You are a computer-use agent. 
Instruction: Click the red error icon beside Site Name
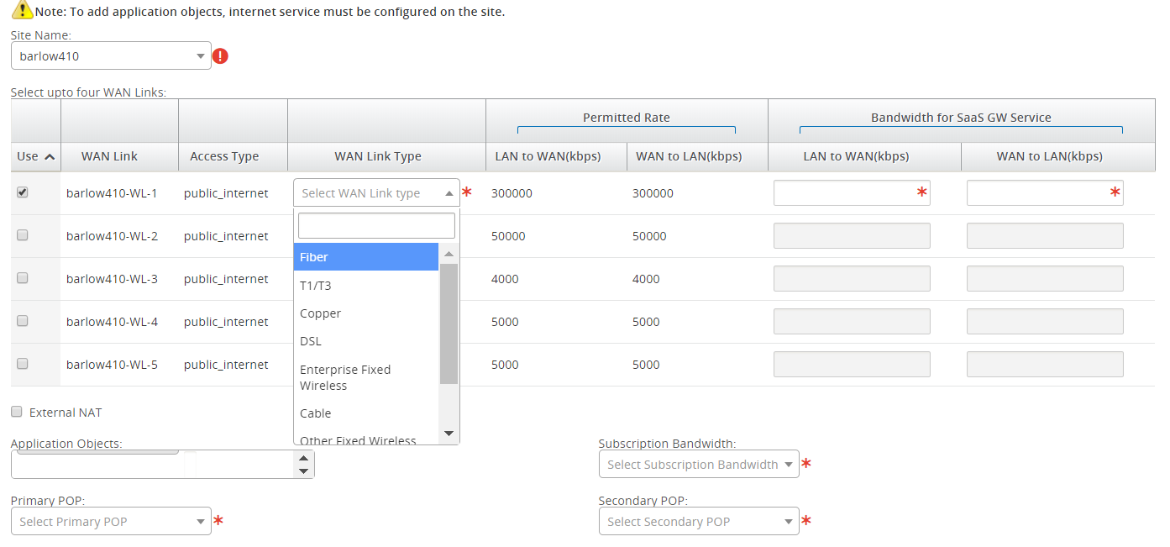pyautogui.click(x=220, y=56)
